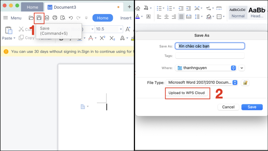Increase paragraph indent

189,8
